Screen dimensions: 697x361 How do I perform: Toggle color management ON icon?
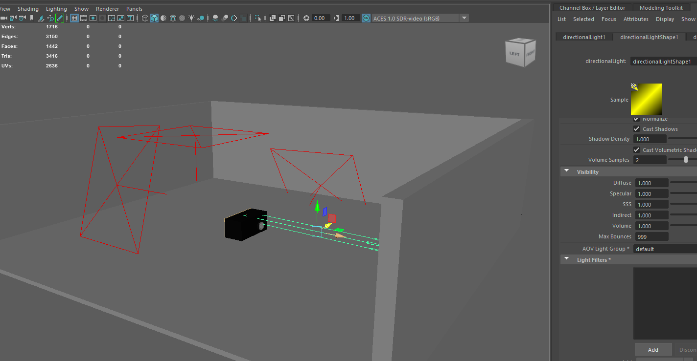coord(366,18)
